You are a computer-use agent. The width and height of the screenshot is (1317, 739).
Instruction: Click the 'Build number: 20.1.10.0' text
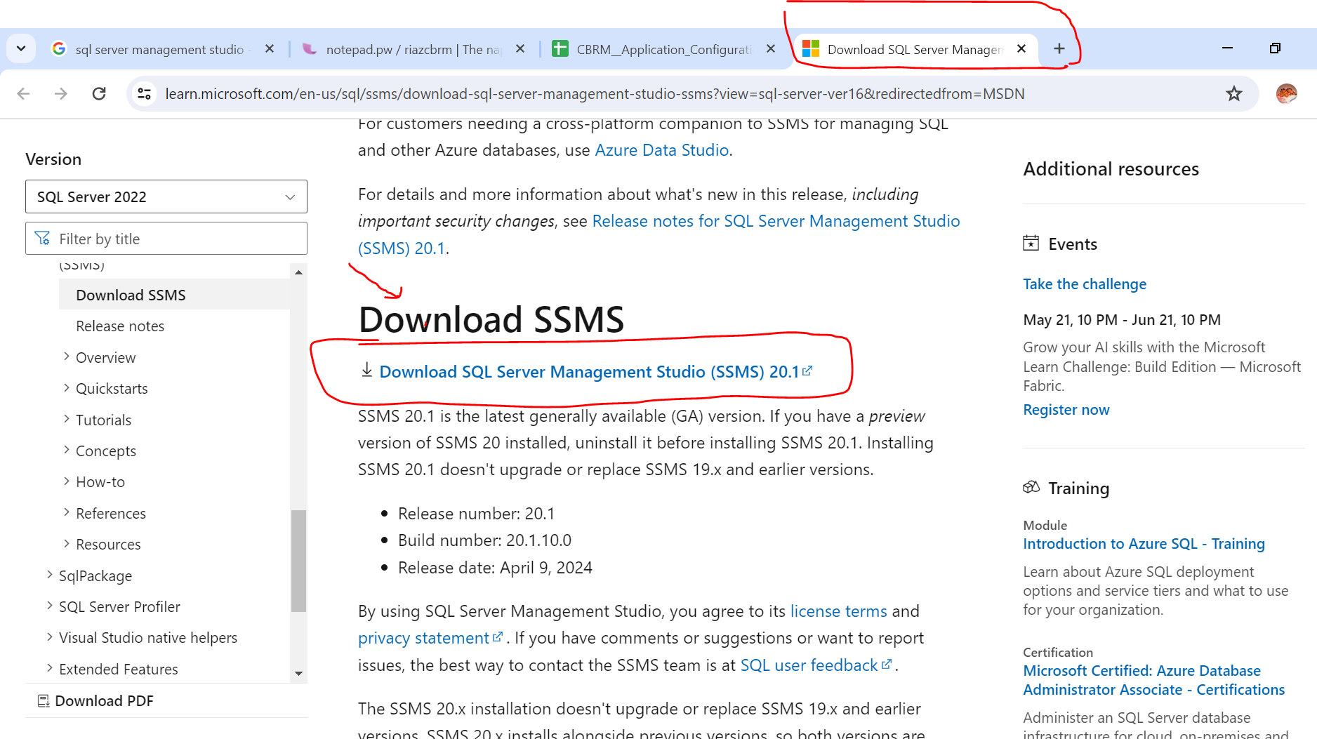click(x=484, y=540)
